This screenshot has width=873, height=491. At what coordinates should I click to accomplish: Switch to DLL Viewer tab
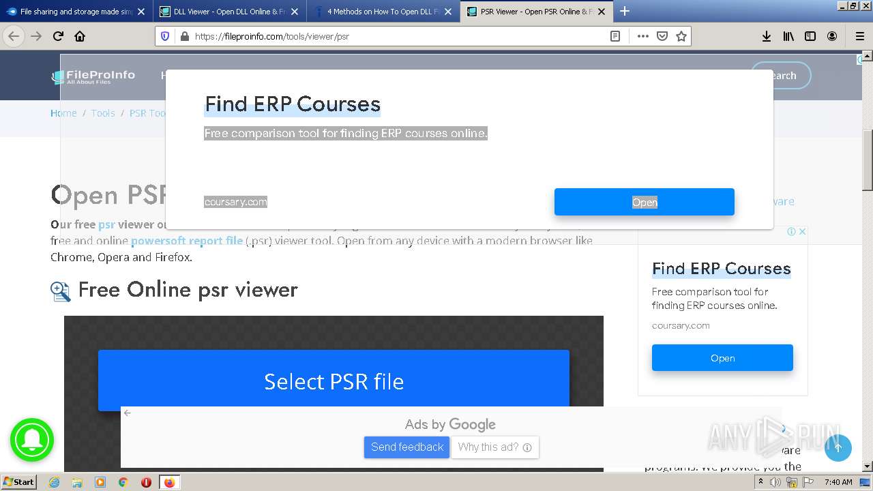pos(229,12)
